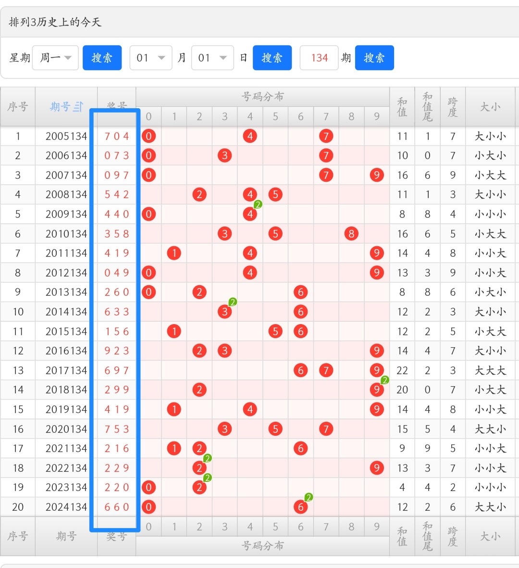Click the red circled 8 in row 2010134
The height and width of the screenshot is (568, 519).
351,234
